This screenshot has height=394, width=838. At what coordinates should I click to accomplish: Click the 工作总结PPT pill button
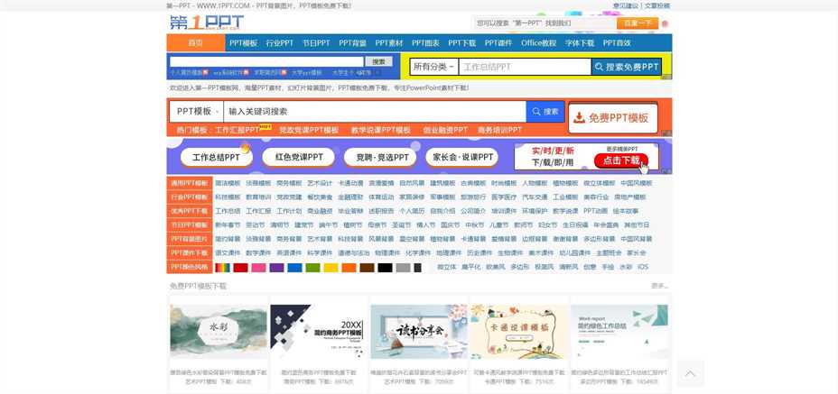(x=217, y=157)
